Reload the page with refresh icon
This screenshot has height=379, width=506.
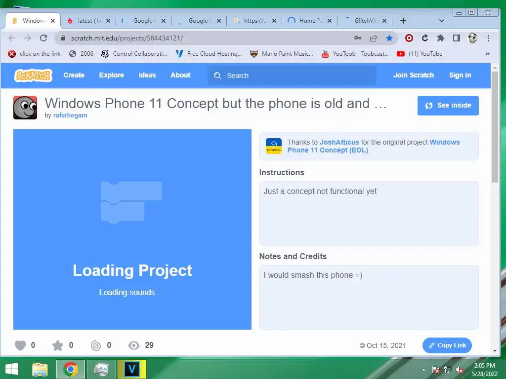[x=43, y=38]
